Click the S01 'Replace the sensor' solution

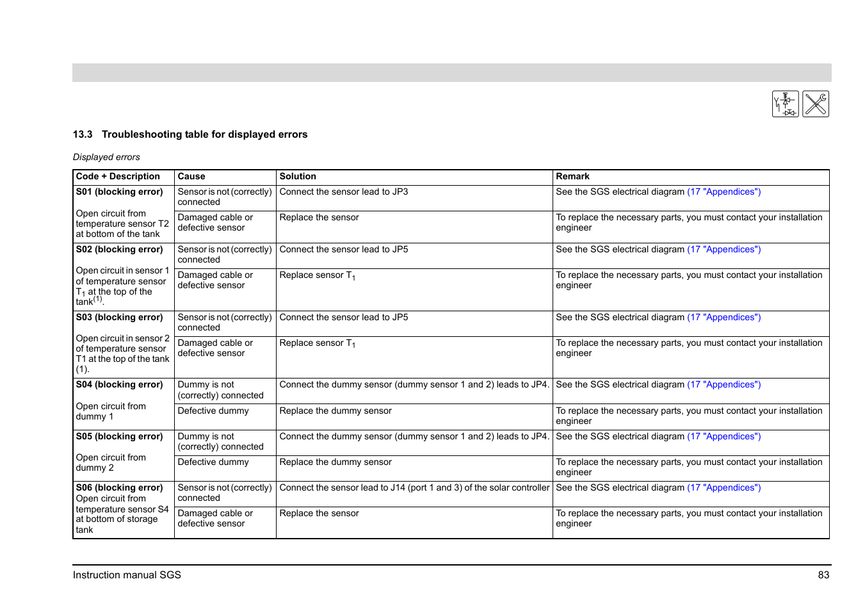tap(319, 217)
